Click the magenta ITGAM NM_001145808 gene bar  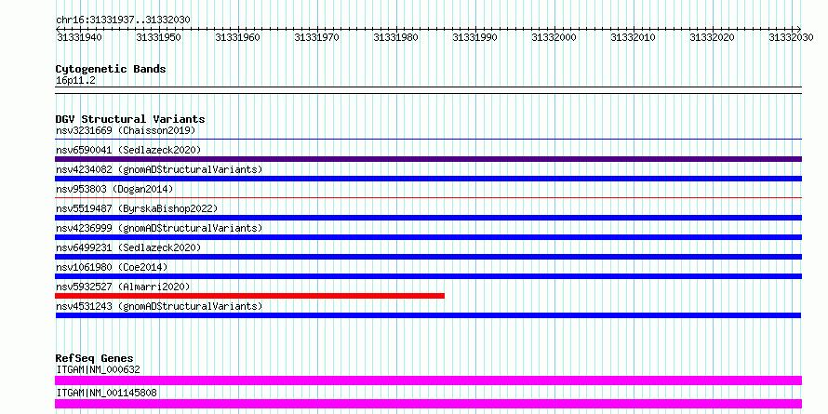tap(428, 404)
